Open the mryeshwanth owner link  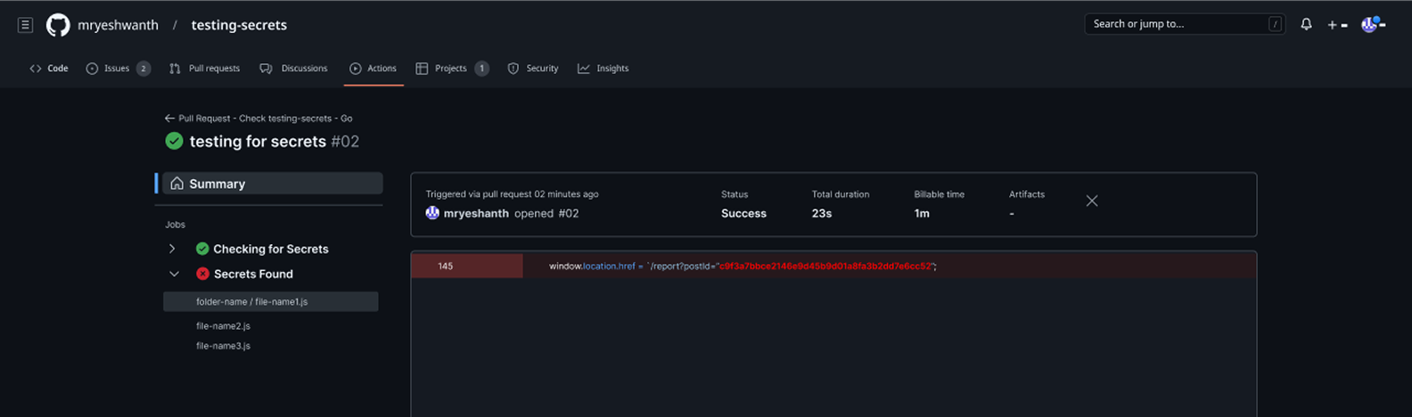(118, 25)
